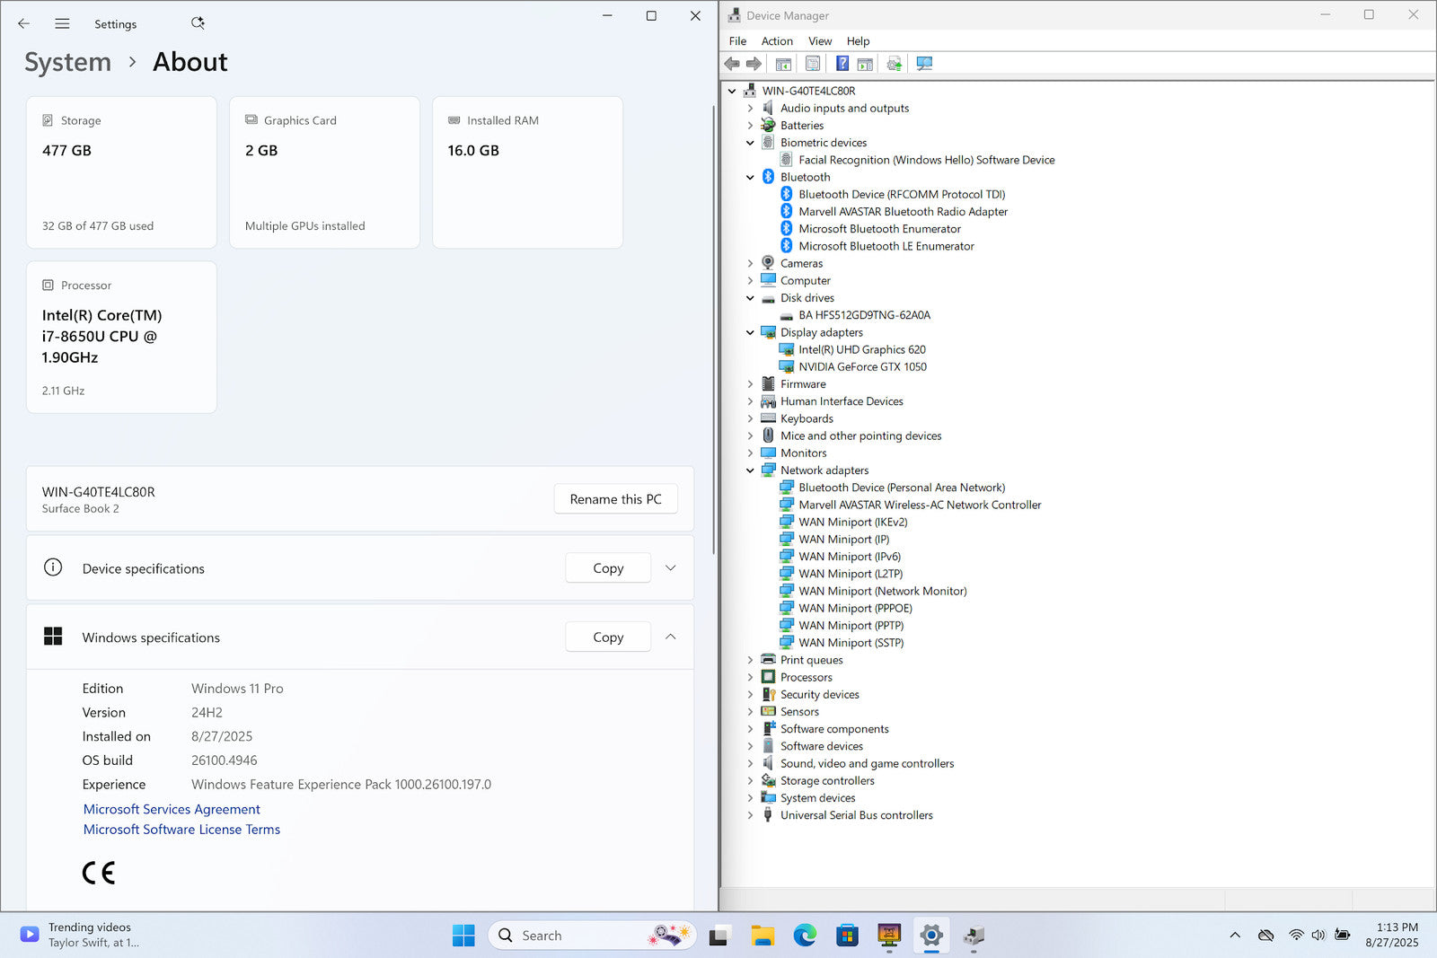Open the Action menu in Device Manager
1437x958 pixels.
(x=776, y=41)
